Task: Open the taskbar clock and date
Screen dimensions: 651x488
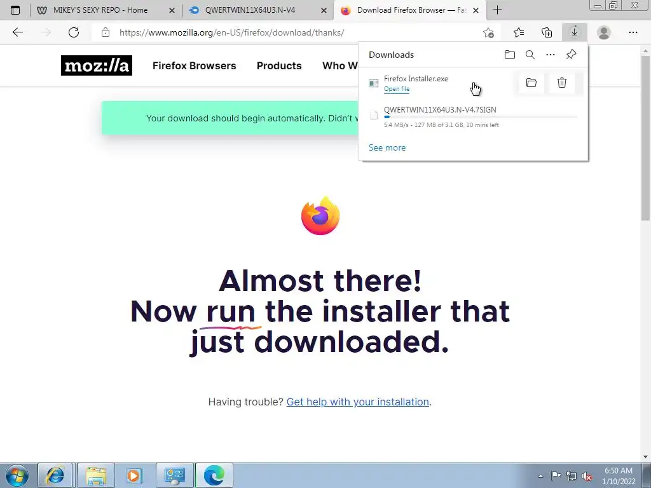Action: (619, 476)
